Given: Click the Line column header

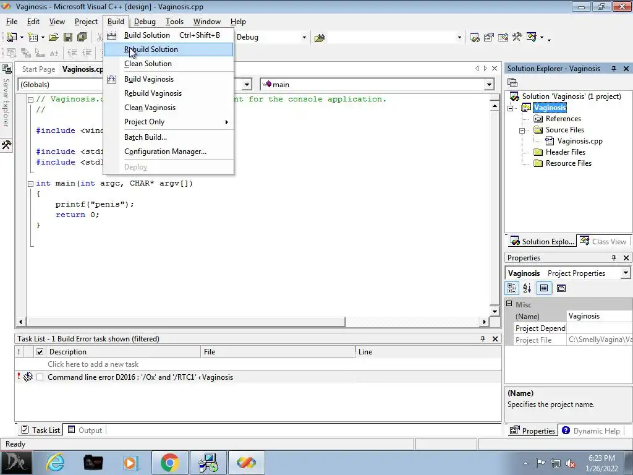Looking at the screenshot, I should pos(428,352).
